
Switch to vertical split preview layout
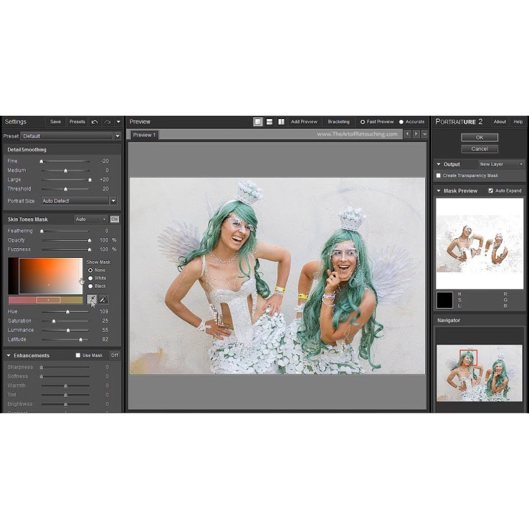click(x=281, y=122)
